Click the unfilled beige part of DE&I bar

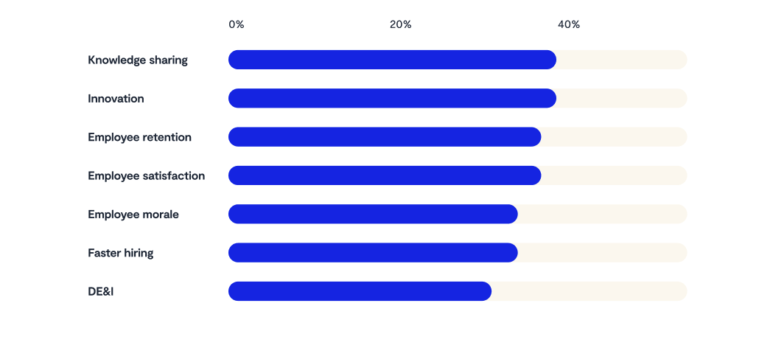pos(590,290)
